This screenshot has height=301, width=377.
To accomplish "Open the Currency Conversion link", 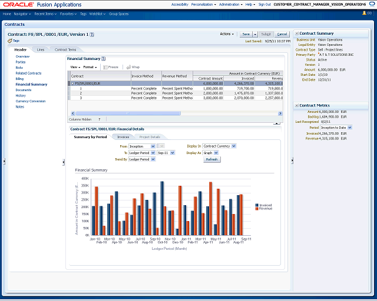I will click(30, 101).
